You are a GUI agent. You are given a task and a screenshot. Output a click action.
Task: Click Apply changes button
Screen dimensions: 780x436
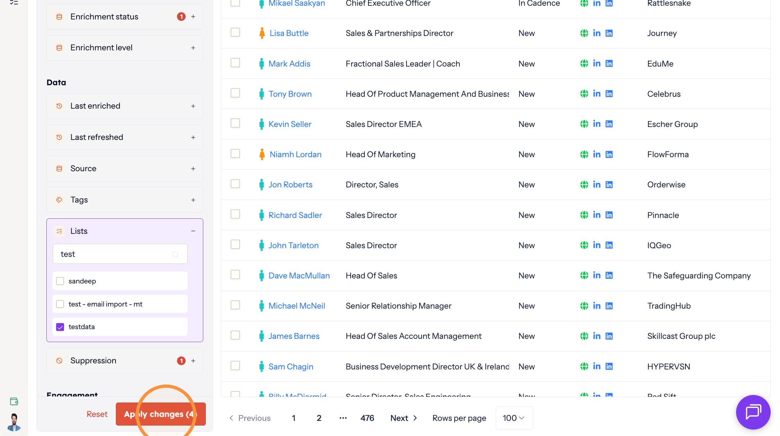(161, 414)
